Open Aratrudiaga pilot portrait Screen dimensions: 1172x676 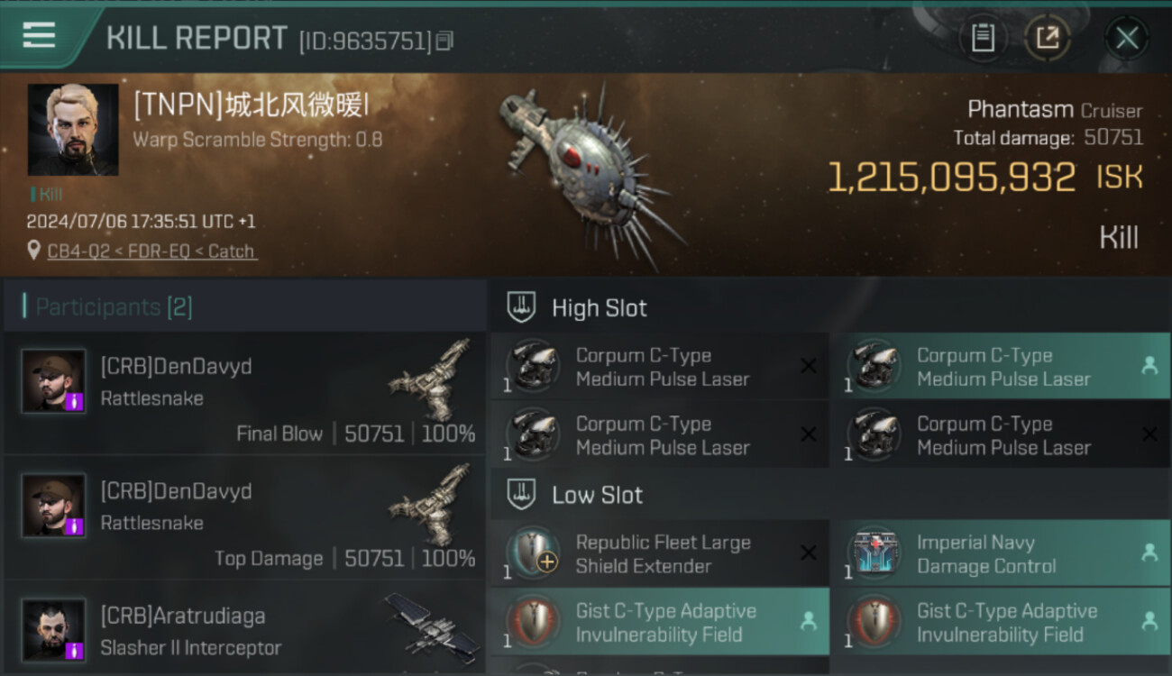pyautogui.click(x=54, y=630)
